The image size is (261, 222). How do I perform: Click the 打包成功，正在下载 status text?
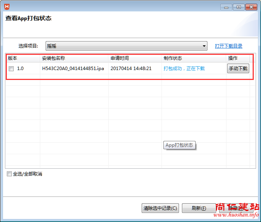pyautogui.click(x=184, y=69)
